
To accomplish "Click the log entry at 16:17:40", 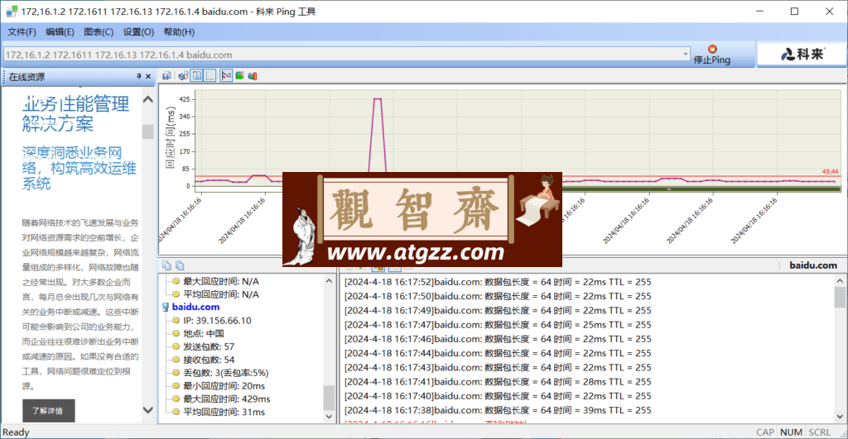I will click(498, 396).
